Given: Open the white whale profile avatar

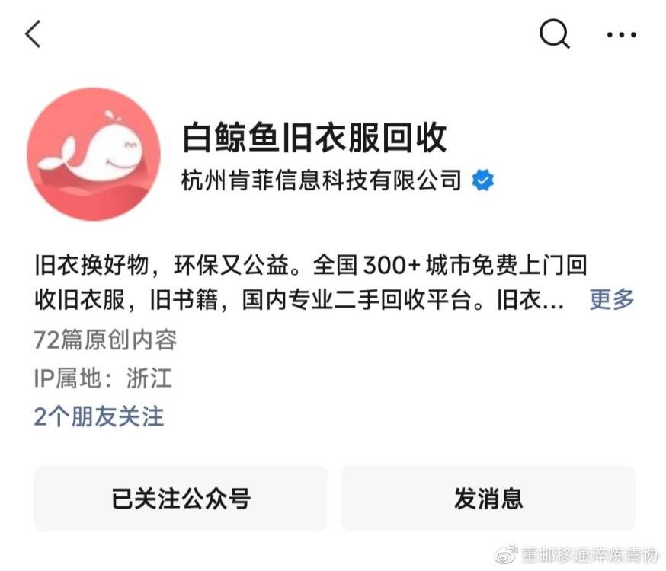Looking at the screenshot, I should [94, 154].
